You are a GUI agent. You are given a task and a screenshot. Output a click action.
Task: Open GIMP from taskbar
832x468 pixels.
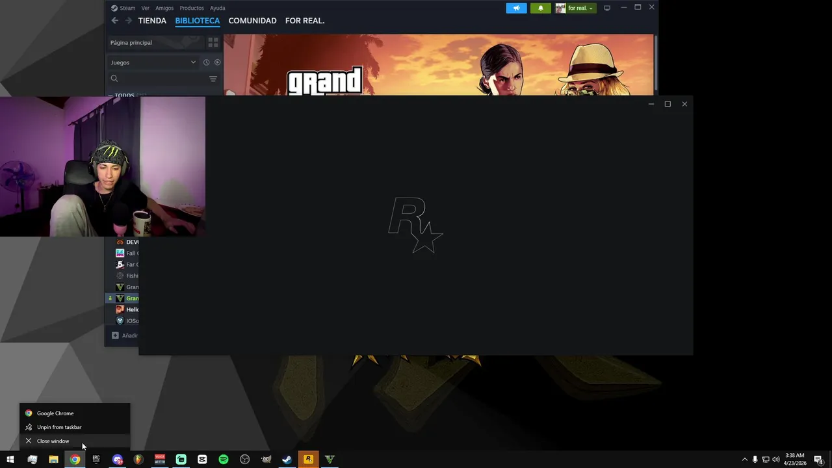tap(266, 460)
